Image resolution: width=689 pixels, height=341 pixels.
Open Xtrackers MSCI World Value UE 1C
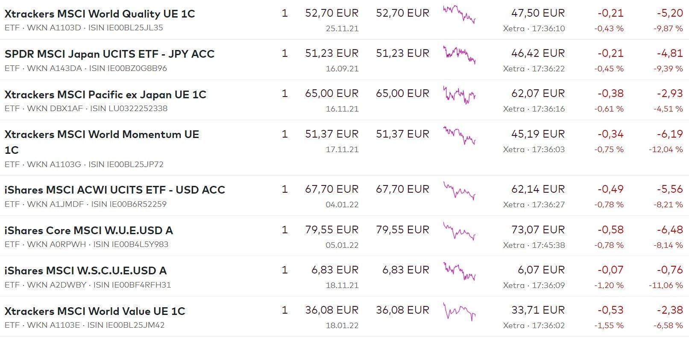95,311
